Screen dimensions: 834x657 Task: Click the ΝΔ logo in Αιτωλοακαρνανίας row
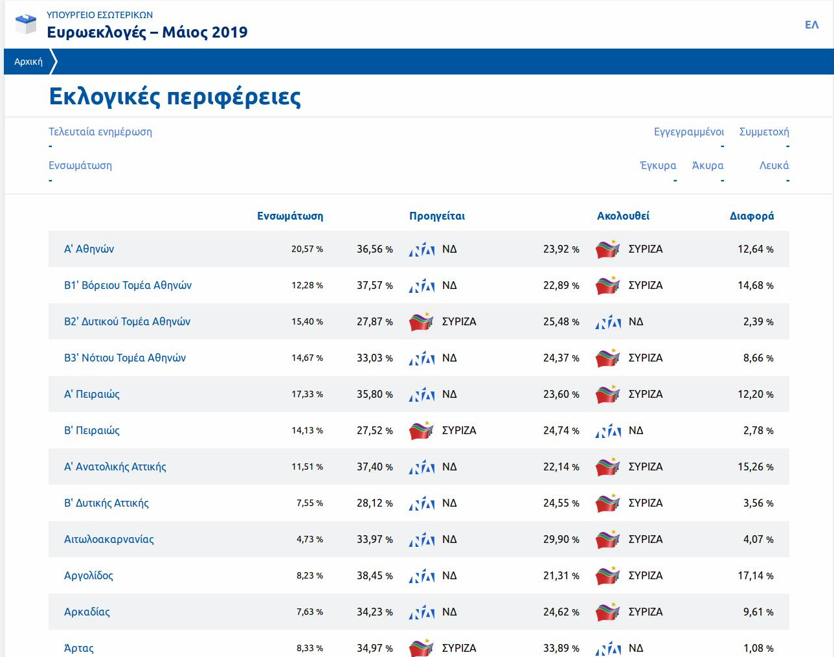pos(422,540)
